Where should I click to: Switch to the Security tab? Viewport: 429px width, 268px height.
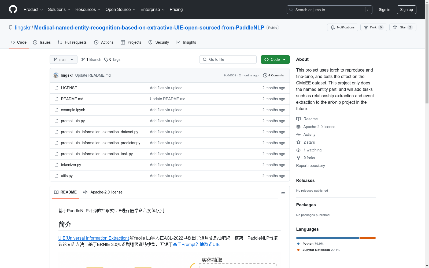[159, 42]
